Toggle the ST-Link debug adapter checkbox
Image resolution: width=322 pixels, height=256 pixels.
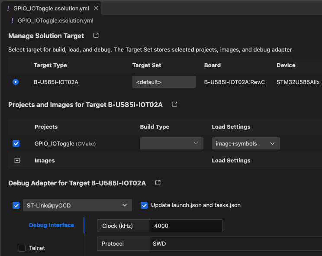pyautogui.click(x=16, y=205)
